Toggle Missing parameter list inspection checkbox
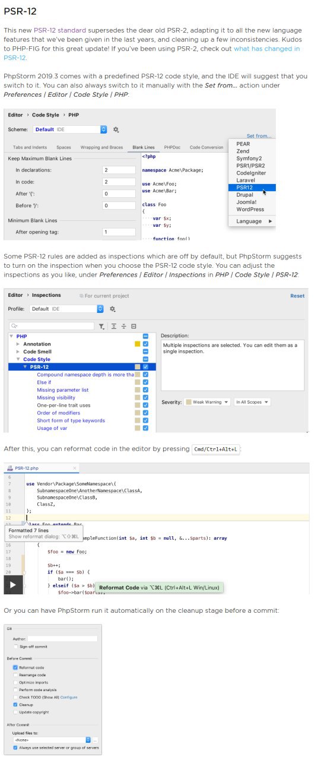 point(145,390)
